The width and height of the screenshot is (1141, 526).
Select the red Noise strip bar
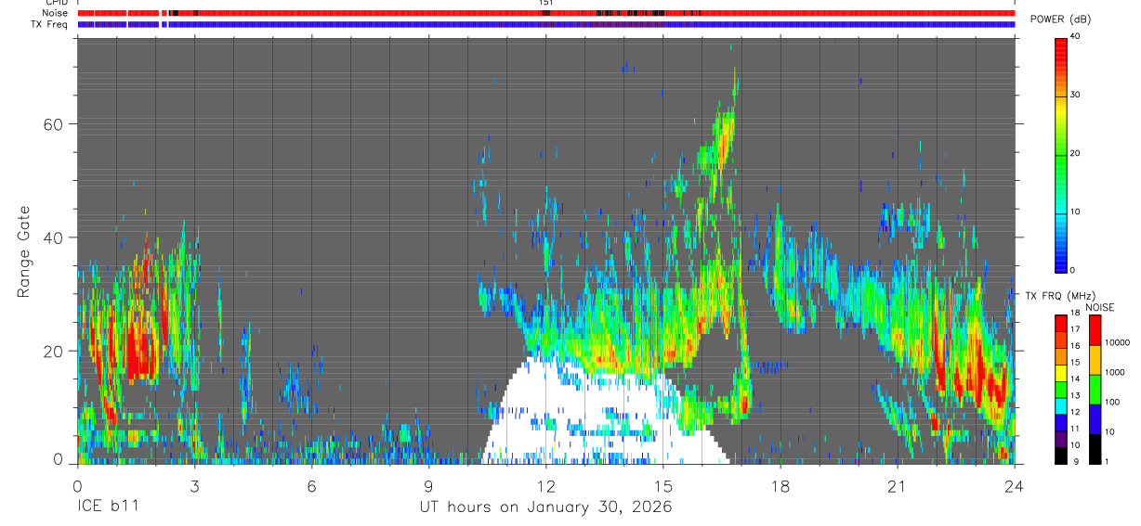546,13
